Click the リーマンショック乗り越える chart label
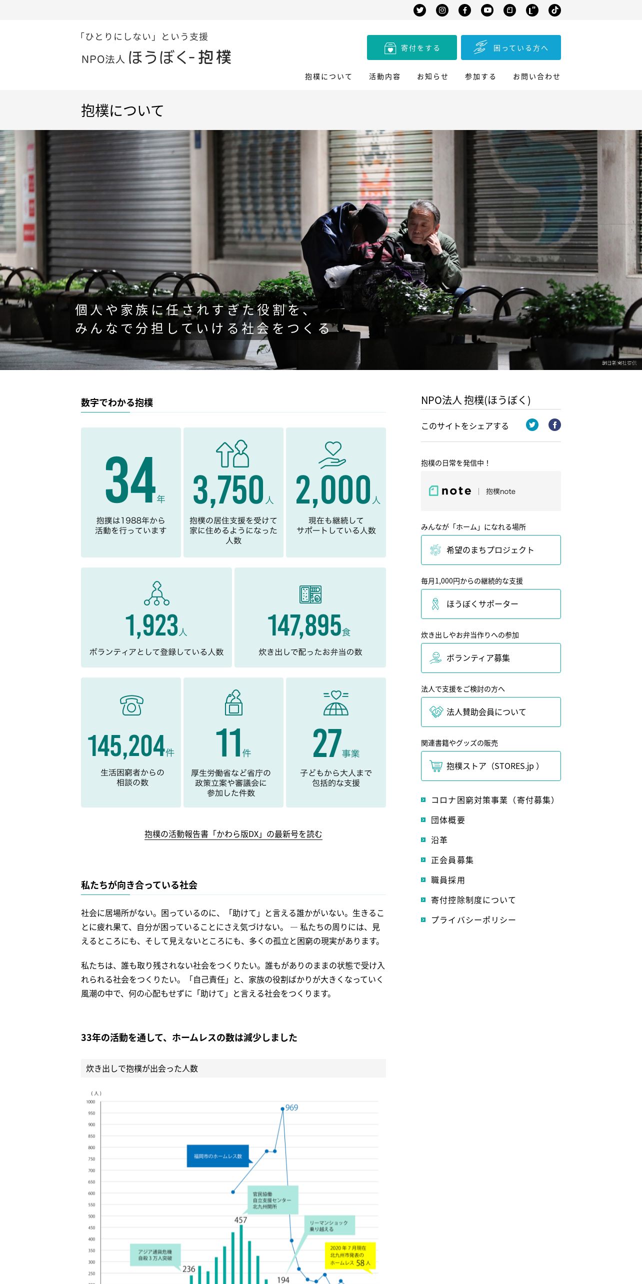 click(329, 1226)
